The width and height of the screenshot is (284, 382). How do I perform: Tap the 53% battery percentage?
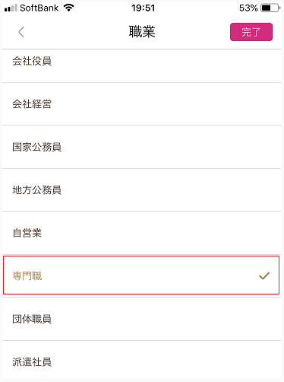point(248,8)
